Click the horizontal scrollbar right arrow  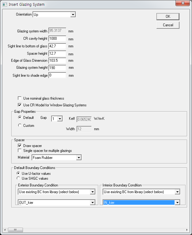click(x=187, y=230)
